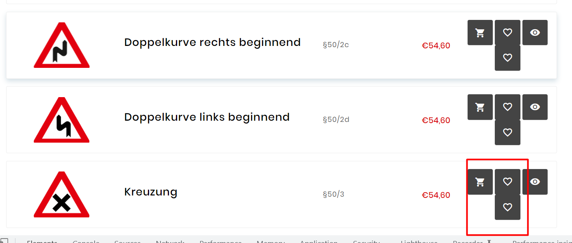Screen dimensions: 572x243
Task: Add Doppelkurve rechts beginnend to cart
Action: pos(480,33)
